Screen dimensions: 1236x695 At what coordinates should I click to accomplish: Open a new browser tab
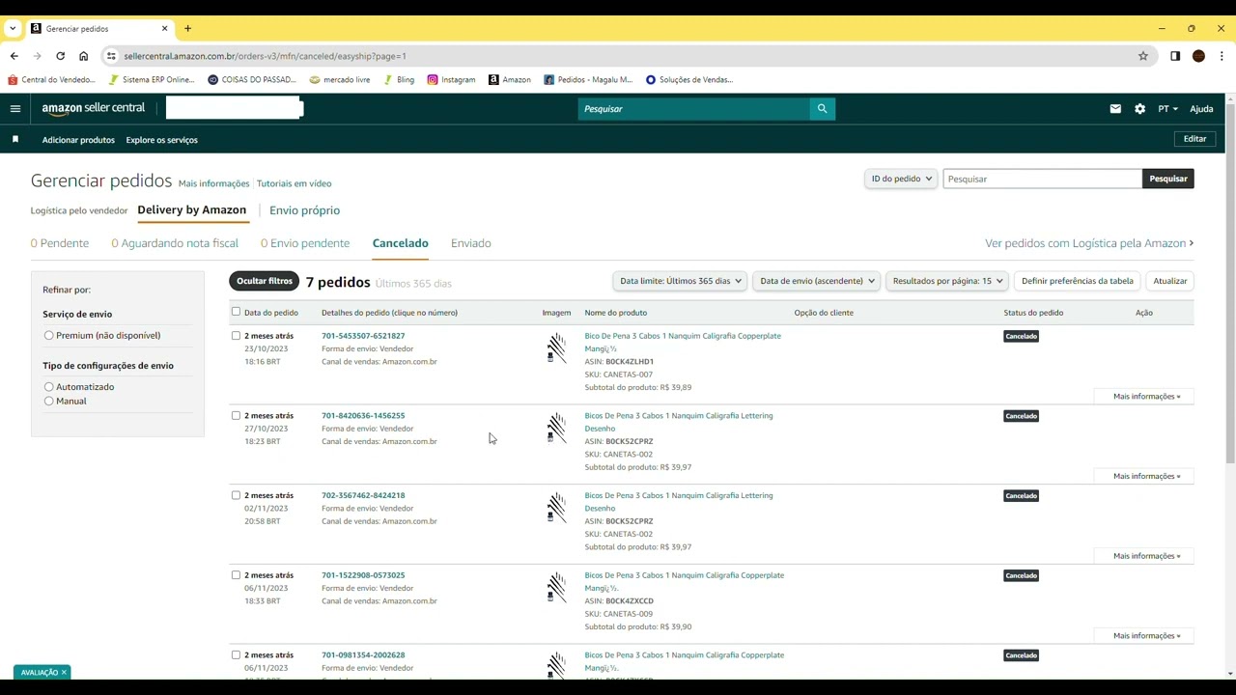tap(188, 28)
